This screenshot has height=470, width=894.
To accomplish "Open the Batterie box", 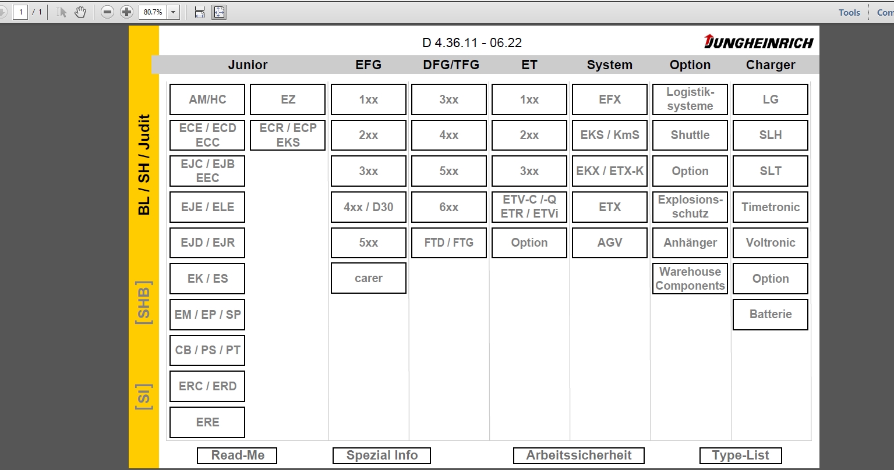I will [771, 315].
